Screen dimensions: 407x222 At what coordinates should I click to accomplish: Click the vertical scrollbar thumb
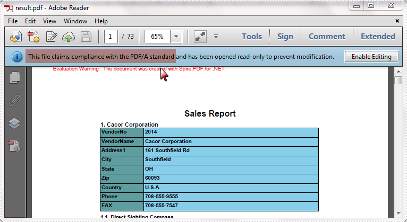pyautogui.click(x=398, y=80)
